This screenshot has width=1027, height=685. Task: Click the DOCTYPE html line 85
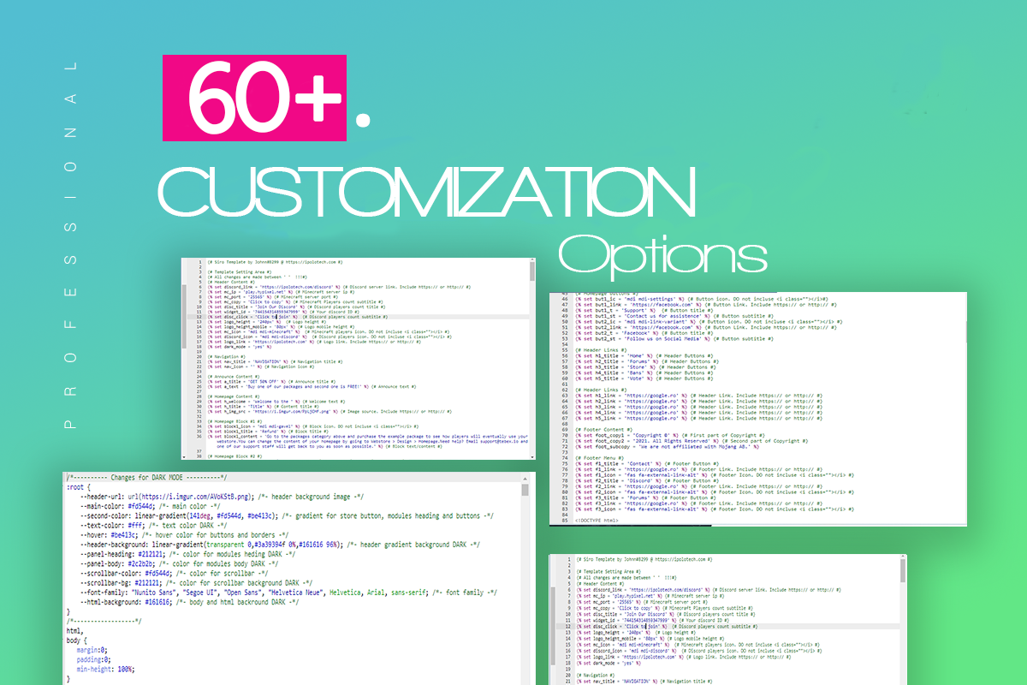point(597,521)
